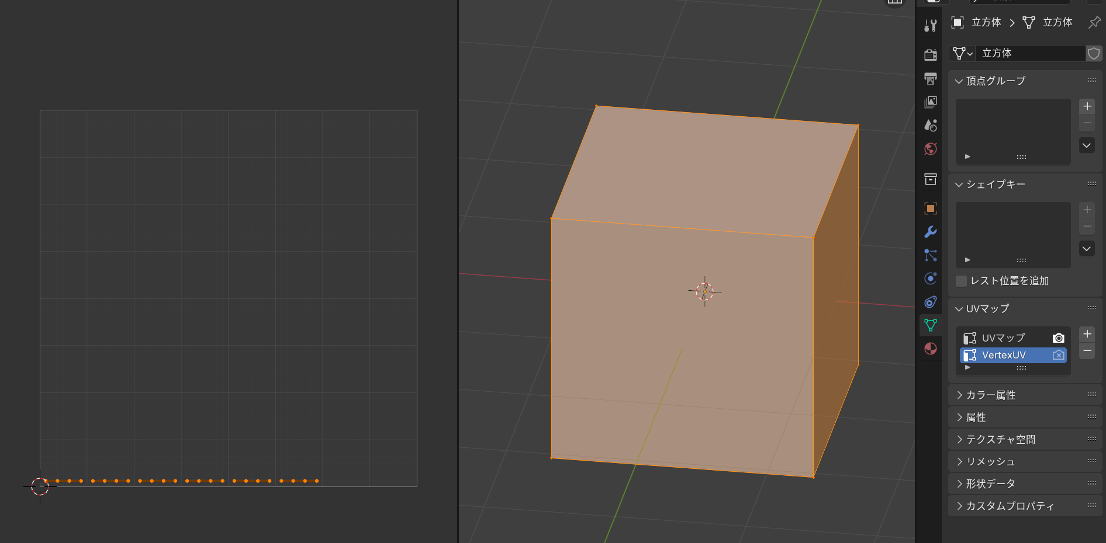1106x543 pixels.
Task: Expand the 形状データ panel
Action: 1025,484
